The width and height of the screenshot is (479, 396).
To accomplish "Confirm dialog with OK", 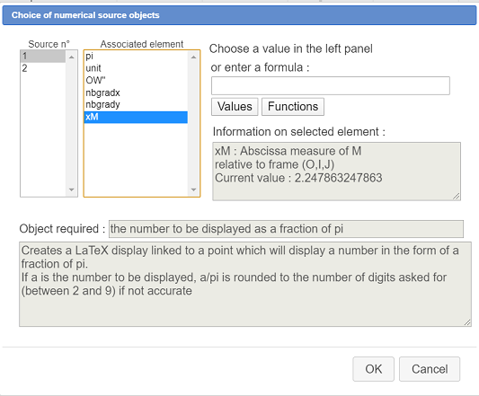I will tap(373, 369).
